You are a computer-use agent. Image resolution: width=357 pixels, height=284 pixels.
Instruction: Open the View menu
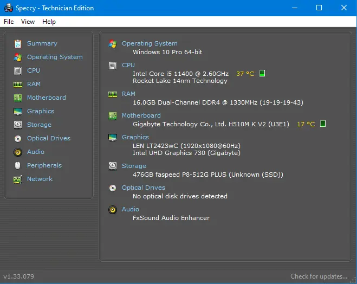(x=28, y=22)
